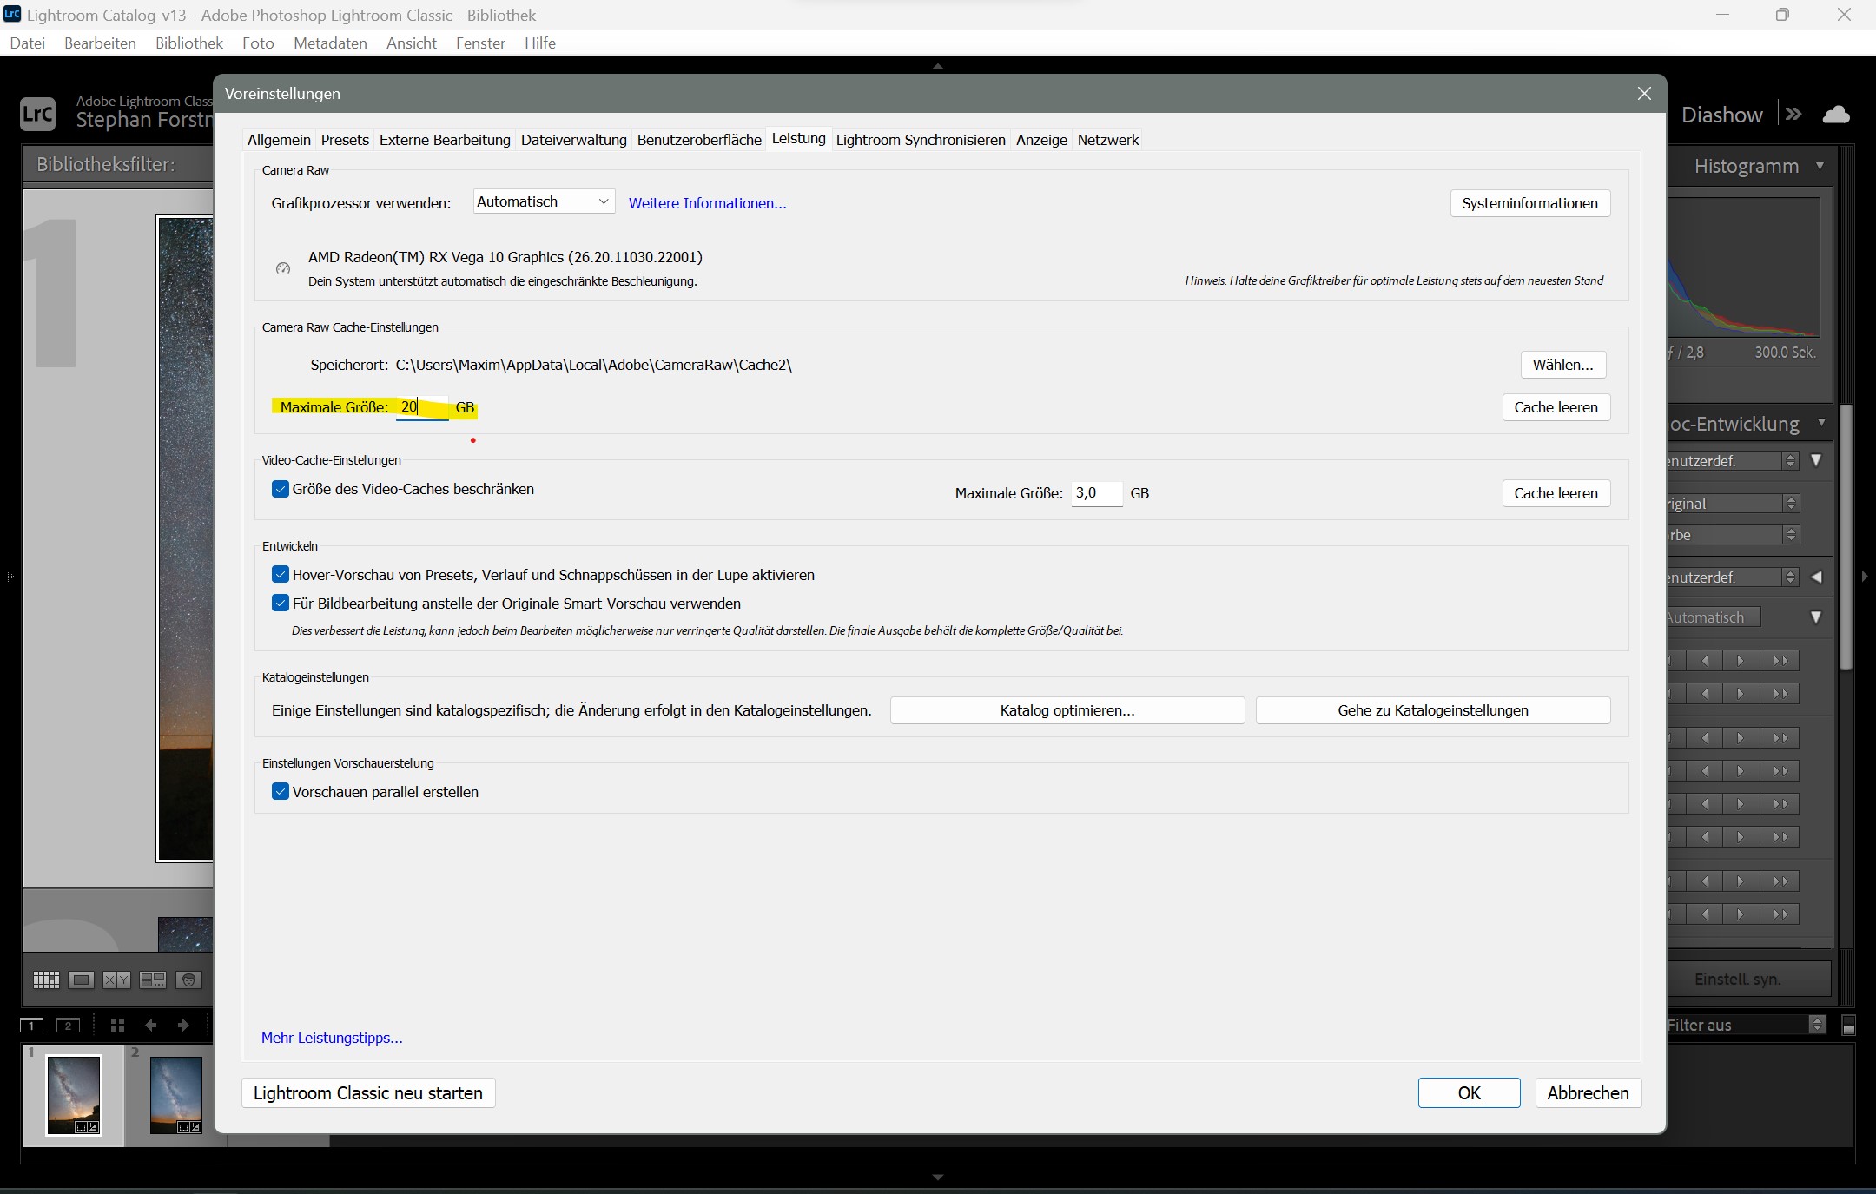Go back with the left arrow icon

pyautogui.click(x=150, y=1026)
